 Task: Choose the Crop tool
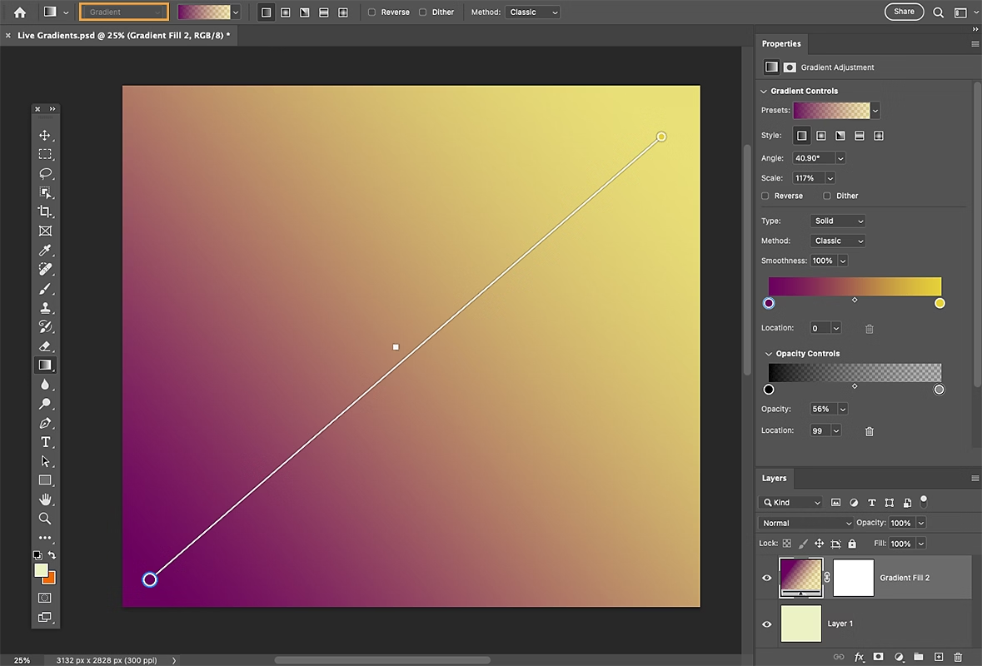pyautogui.click(x=46, y=211)
